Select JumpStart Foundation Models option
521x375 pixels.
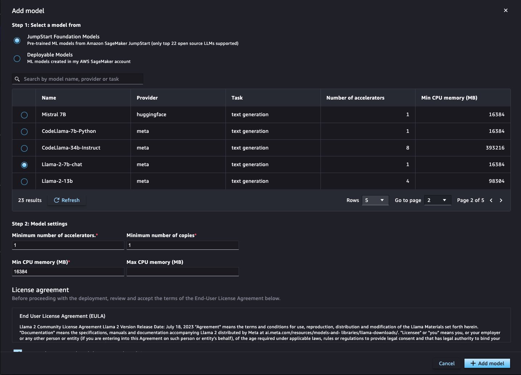coord(17,40)
